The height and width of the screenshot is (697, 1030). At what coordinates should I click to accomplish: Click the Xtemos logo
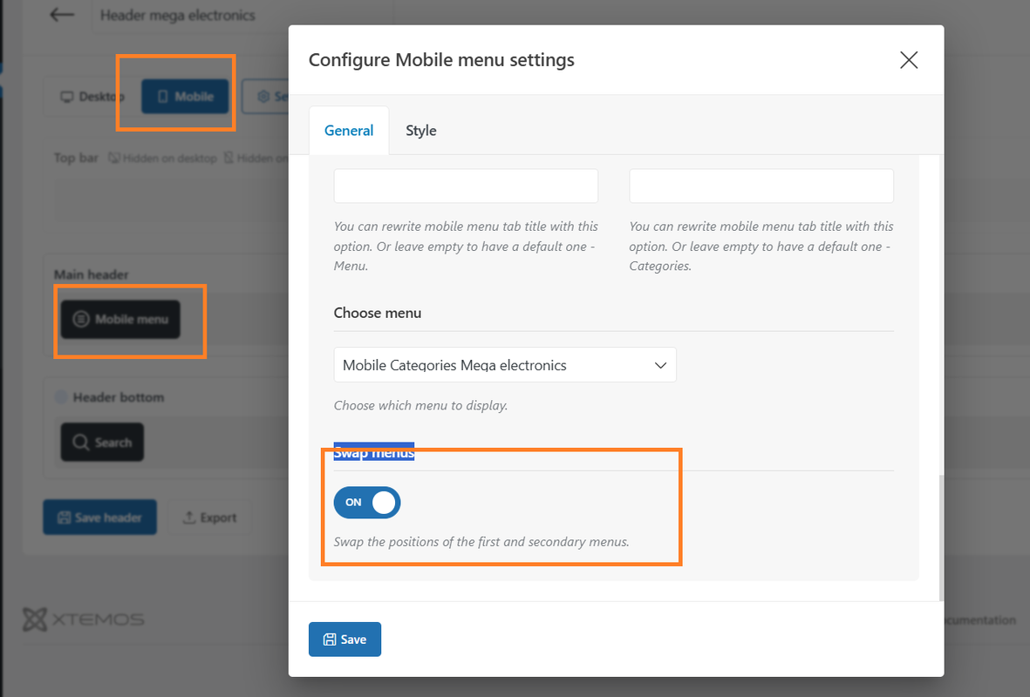tap(84, 619)
